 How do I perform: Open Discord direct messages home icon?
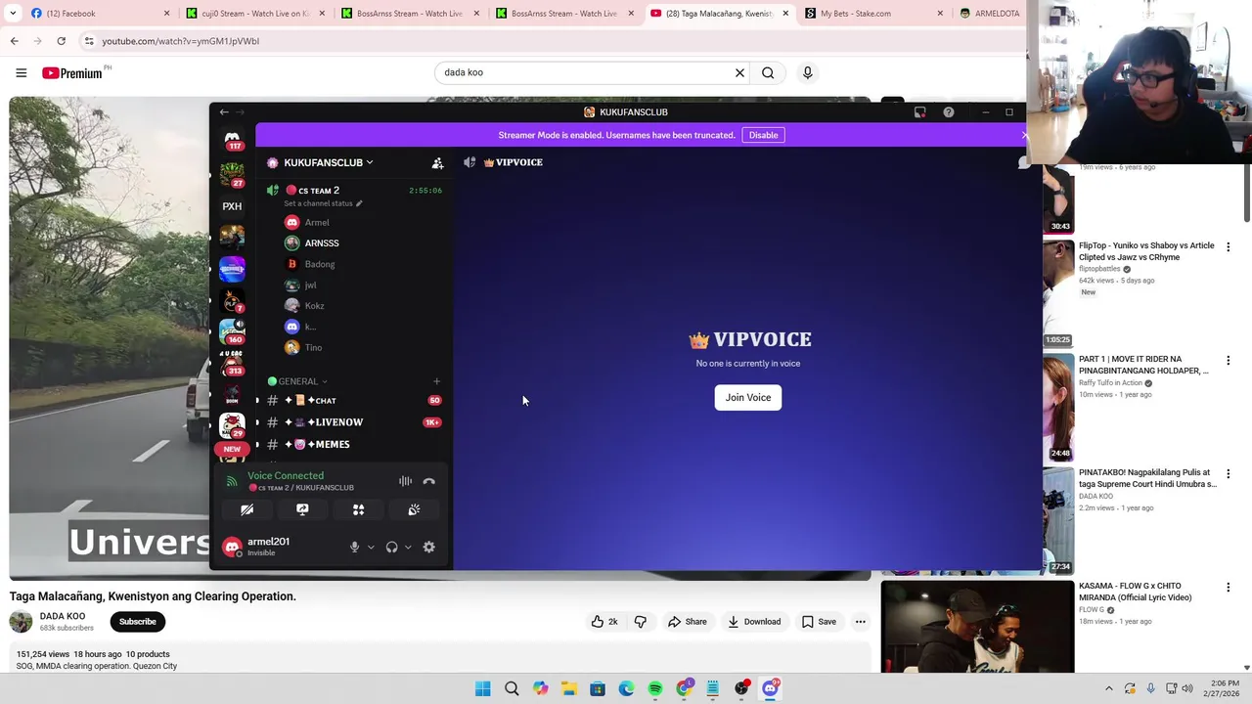232,140
